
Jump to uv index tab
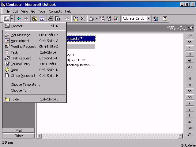tap(190, 122)
